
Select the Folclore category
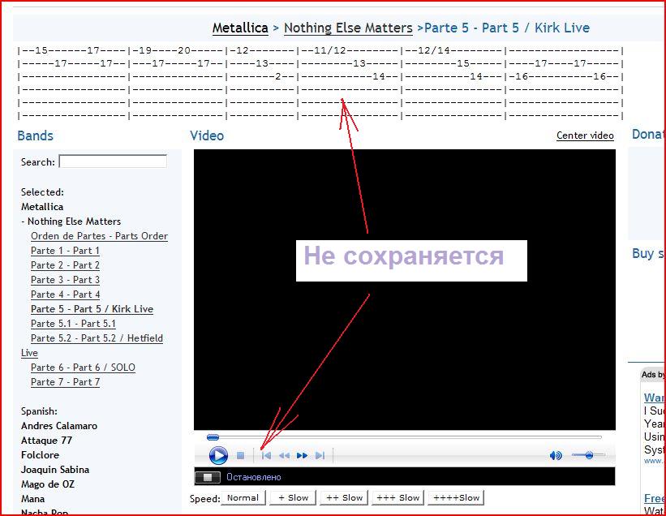(x=40, y=455)
